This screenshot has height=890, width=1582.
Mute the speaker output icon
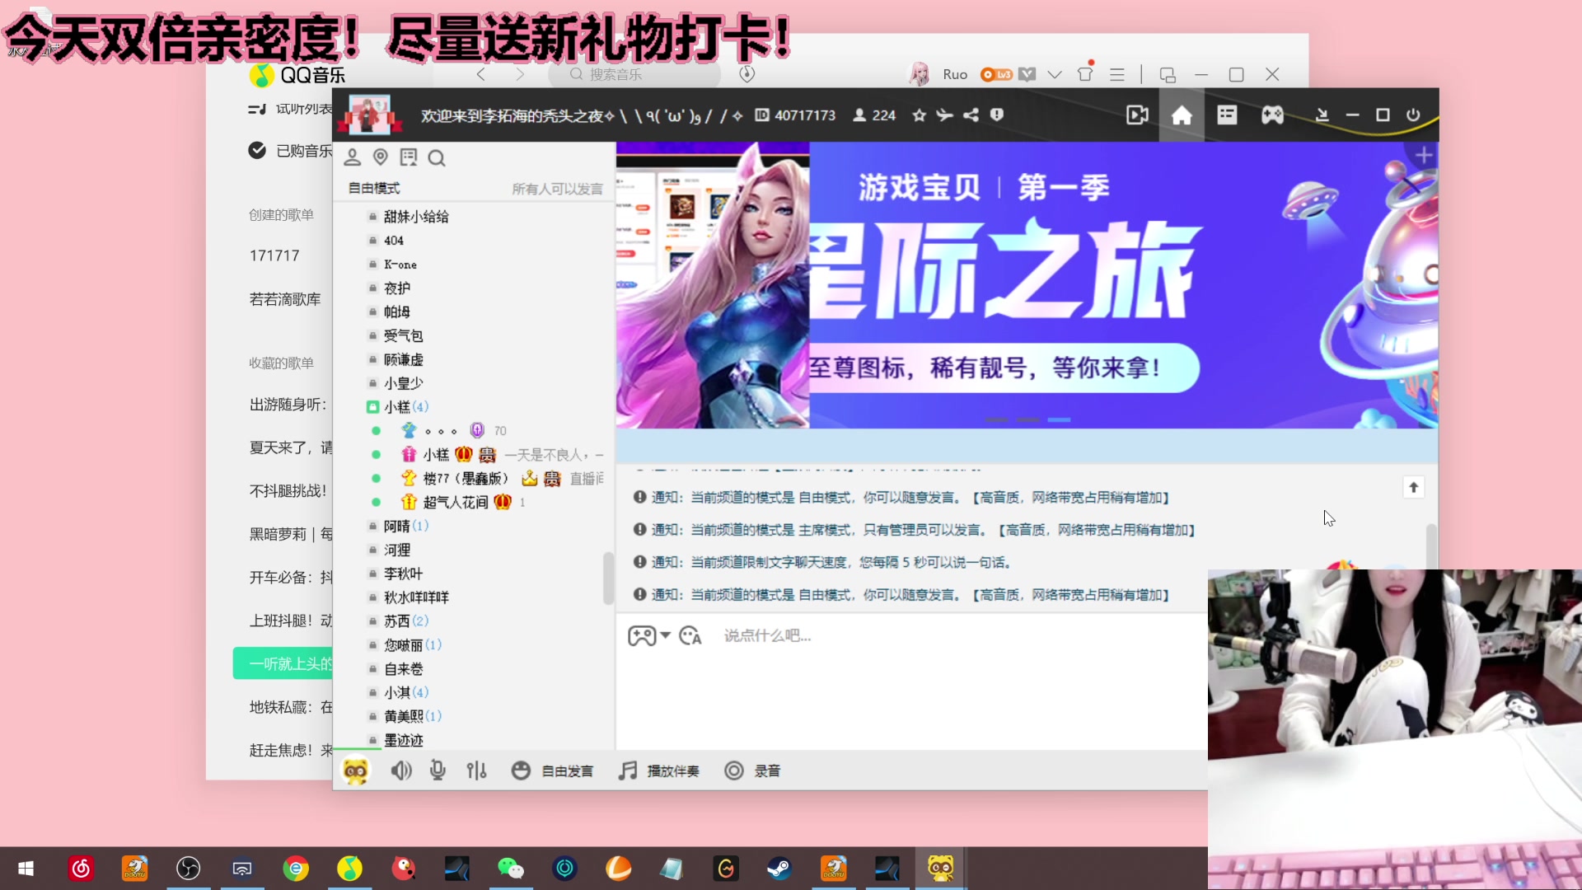click(400, 771)
